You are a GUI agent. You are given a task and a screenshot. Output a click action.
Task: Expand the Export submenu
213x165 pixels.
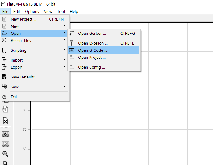coord(34,67)
